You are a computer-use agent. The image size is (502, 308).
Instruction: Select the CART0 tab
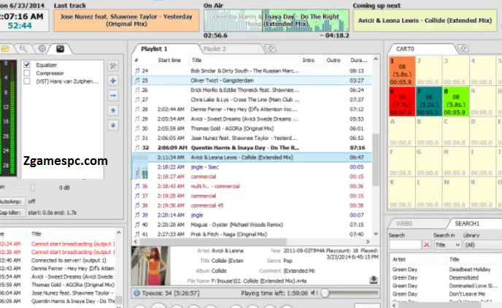tap(405, 49)
